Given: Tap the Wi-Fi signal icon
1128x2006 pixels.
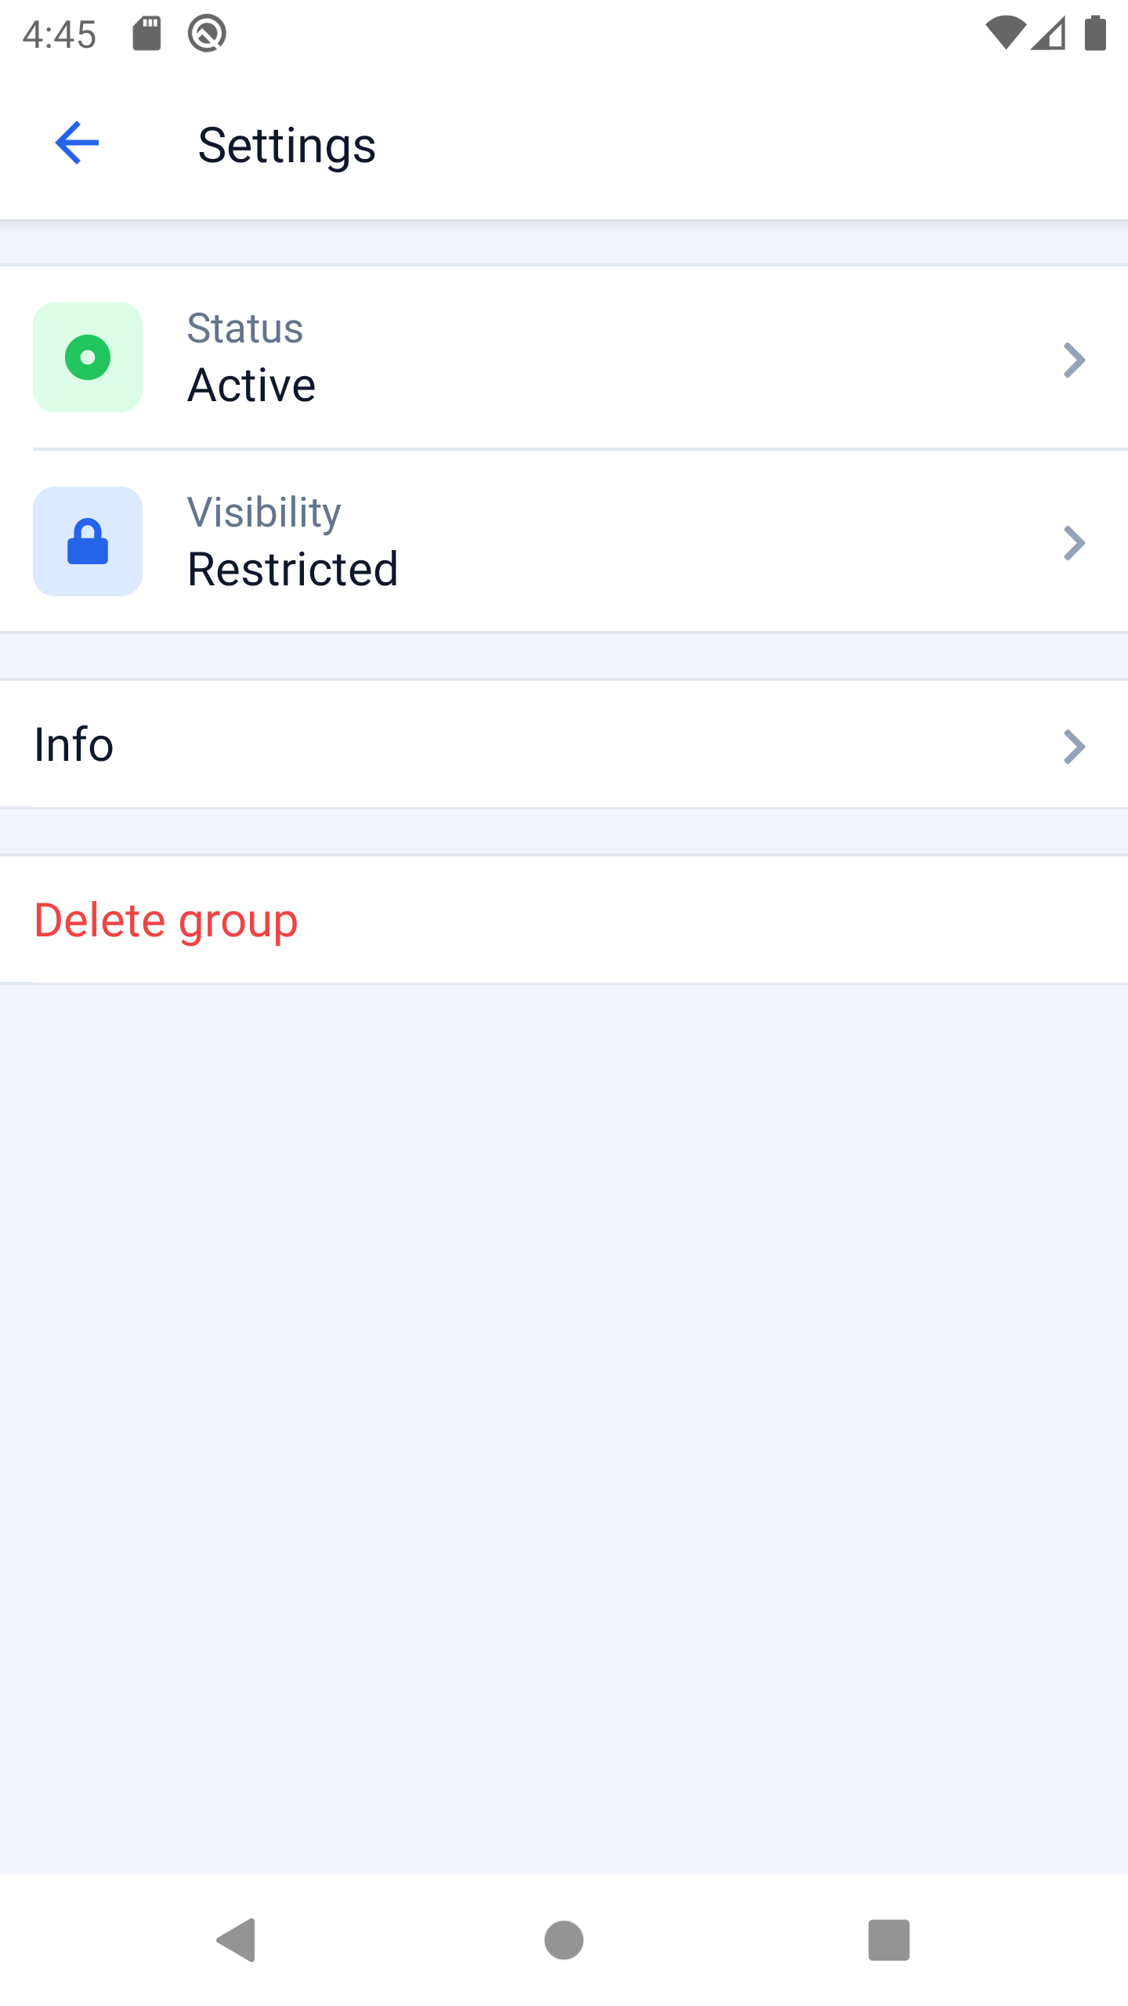Looking at the screenshot, I should [x=1006, y=34].
